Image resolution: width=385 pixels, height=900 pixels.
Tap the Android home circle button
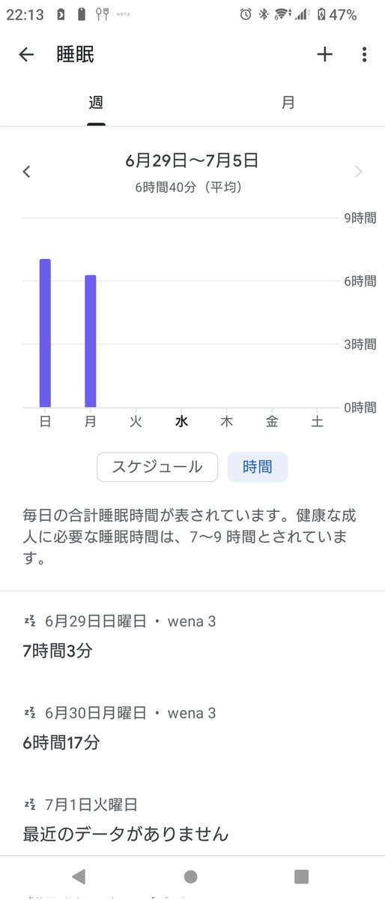[191, 877]
